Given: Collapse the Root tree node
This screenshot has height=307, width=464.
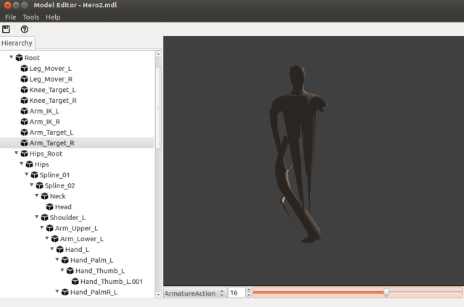Looking at the screenshot, I should click(11, 58).
